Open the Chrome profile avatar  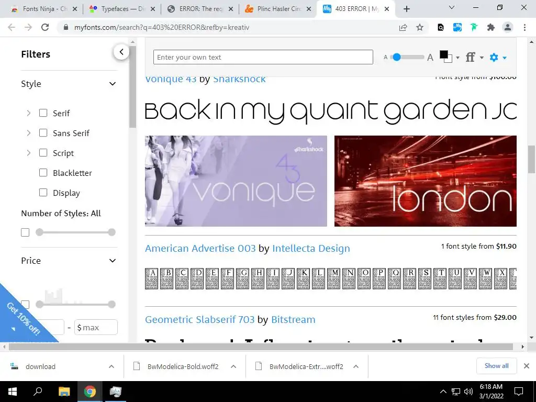pyautogui.click(x=508, y=27)
